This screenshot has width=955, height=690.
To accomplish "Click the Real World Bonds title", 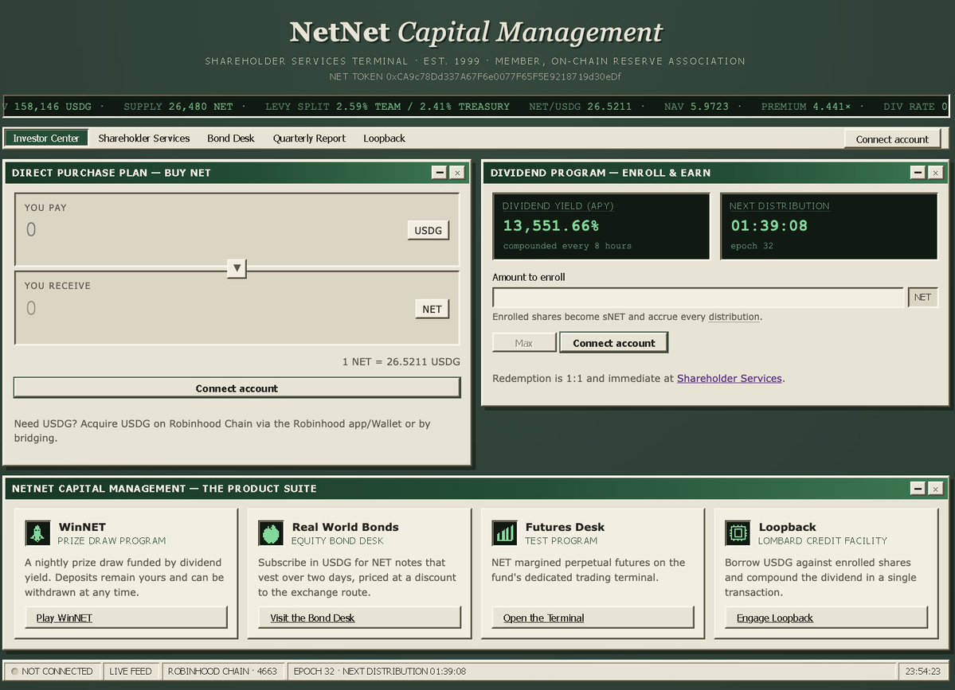I will click(346, 527).
